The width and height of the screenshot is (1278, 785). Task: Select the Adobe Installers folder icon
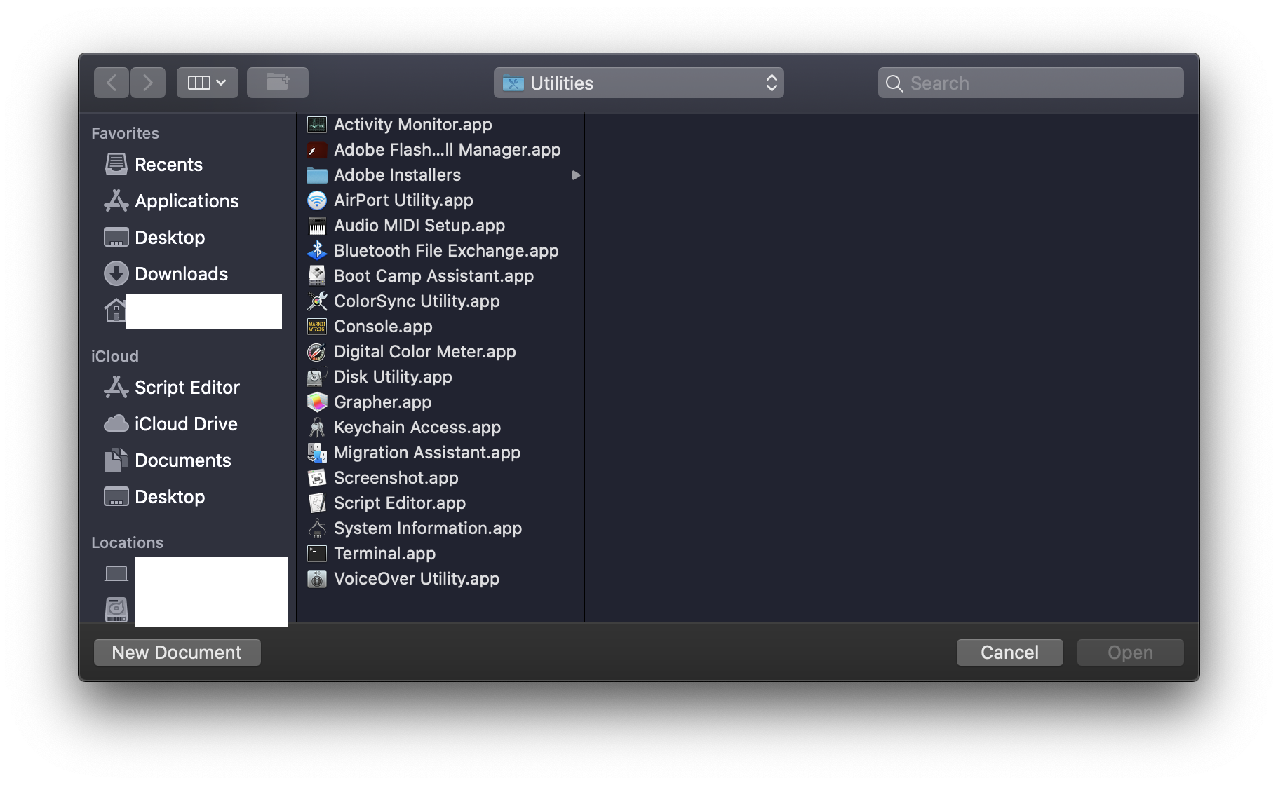click(x=317, y=175)
